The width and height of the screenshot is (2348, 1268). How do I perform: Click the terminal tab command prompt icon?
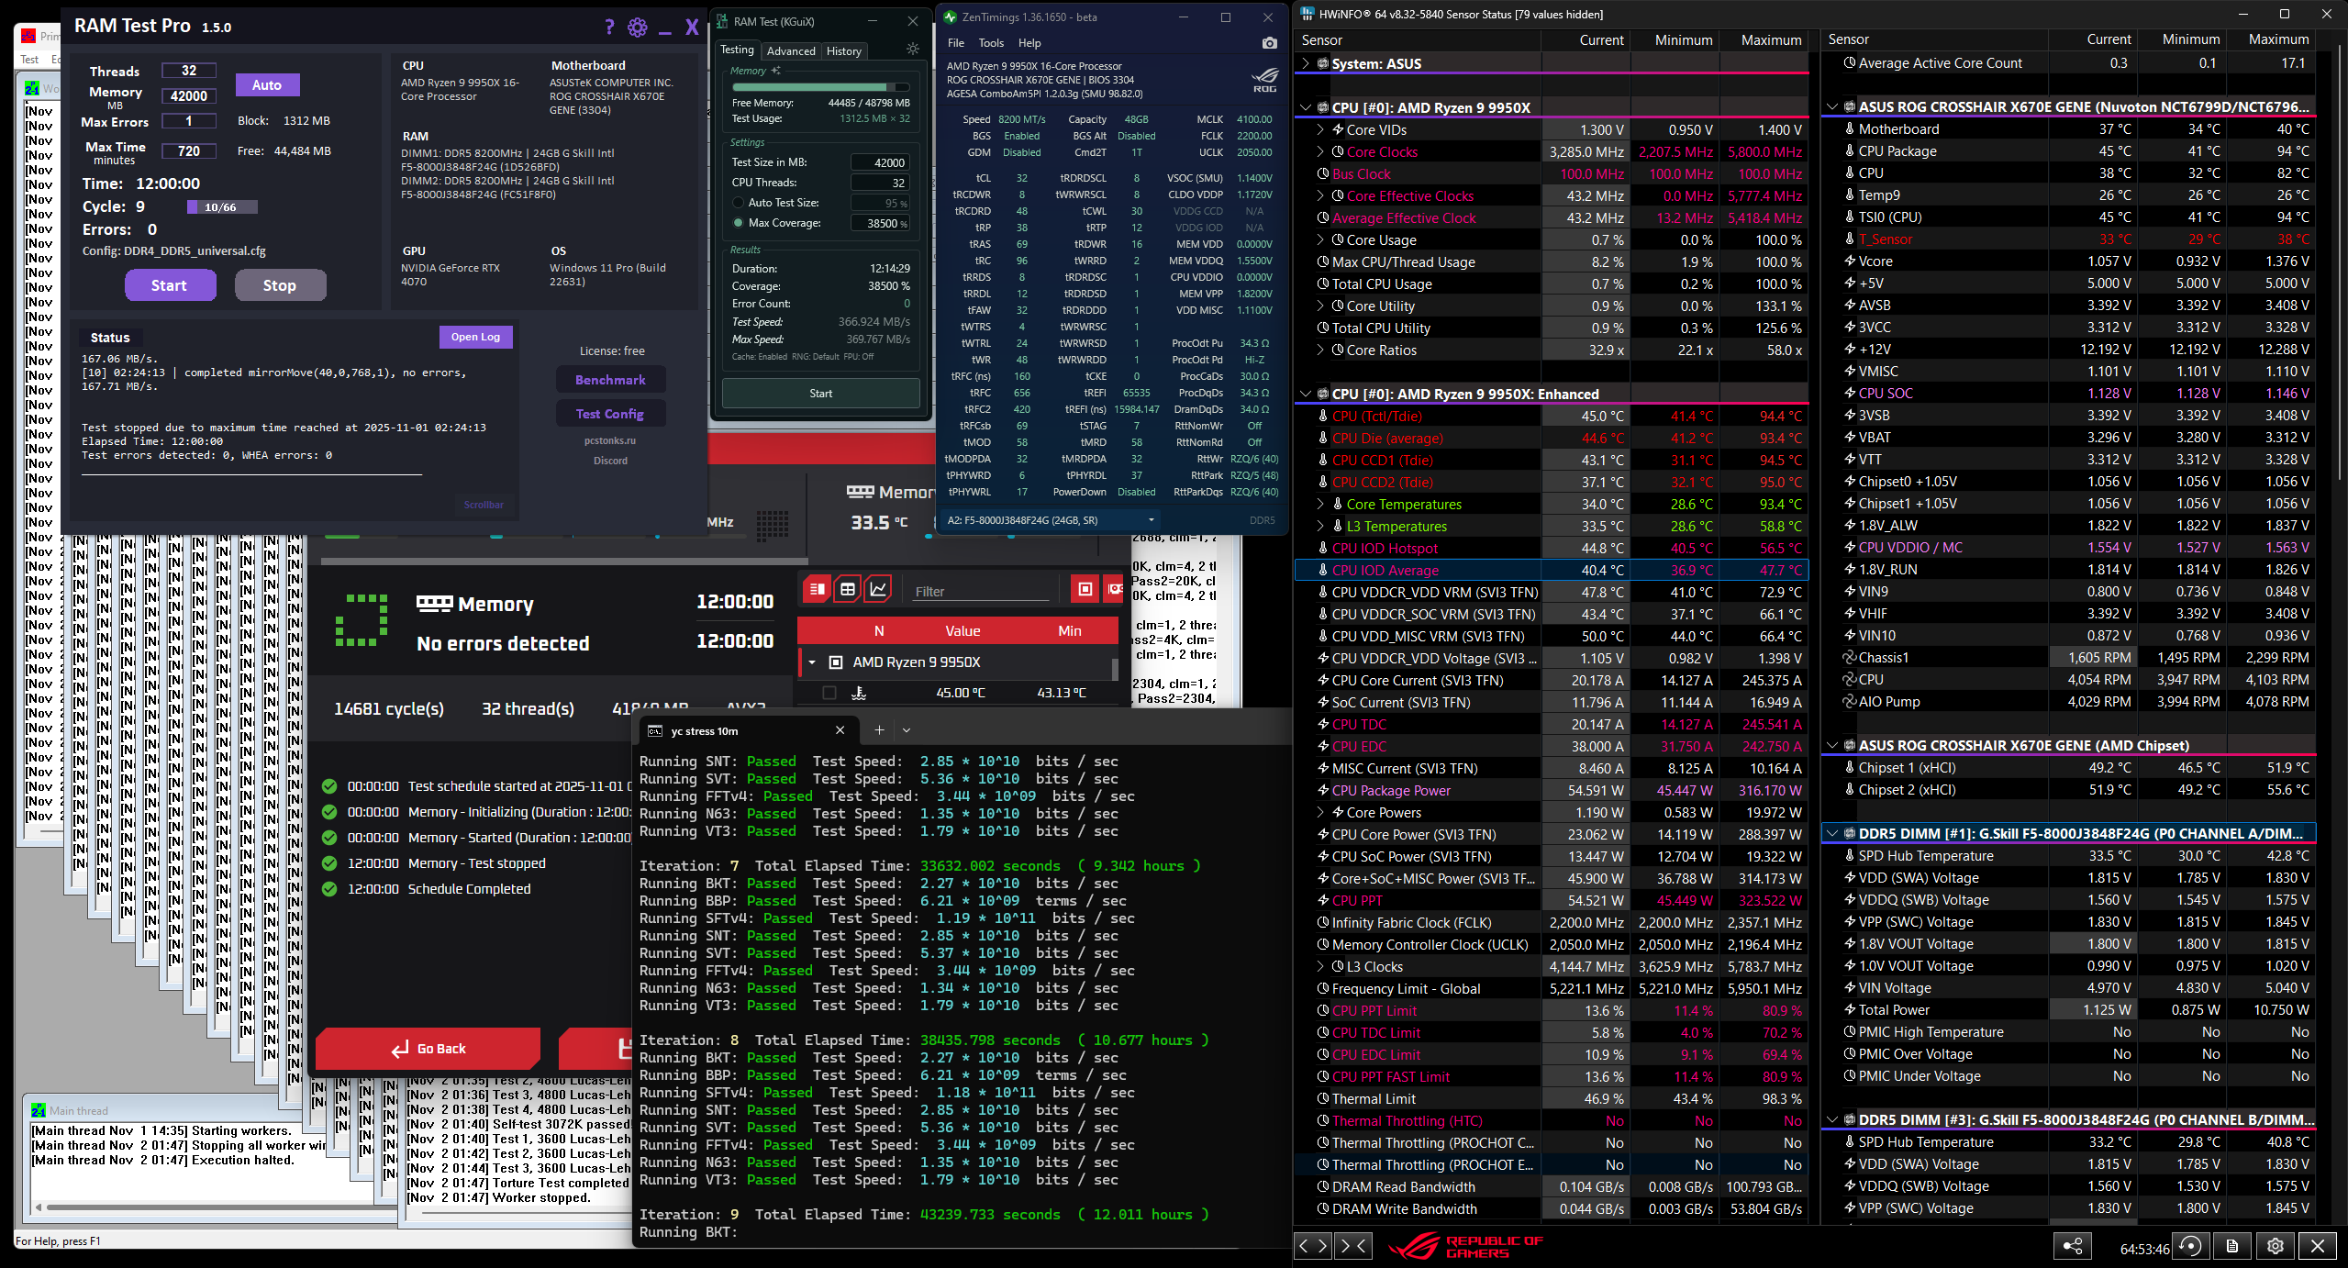click(x=655, y=731)
